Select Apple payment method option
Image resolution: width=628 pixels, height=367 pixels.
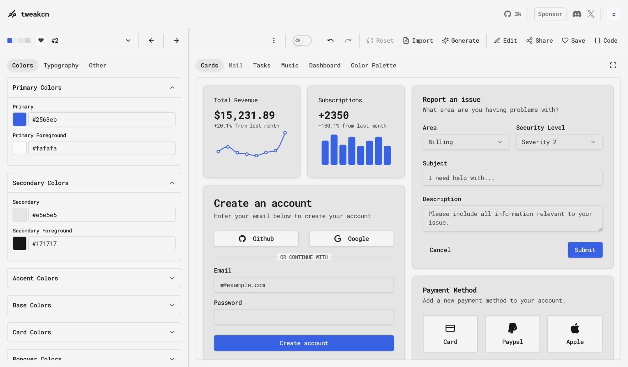(575, 334)
